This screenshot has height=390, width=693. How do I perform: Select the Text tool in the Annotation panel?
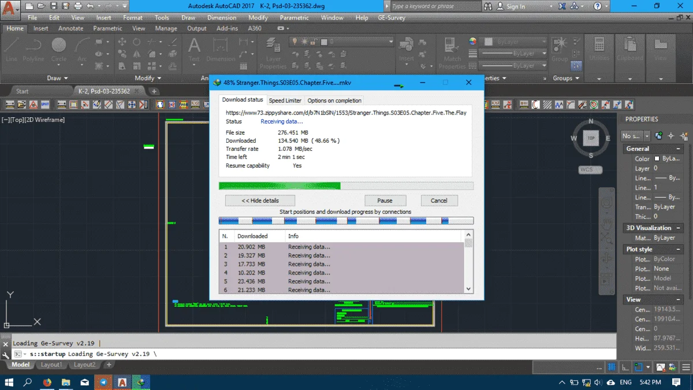point(194,49)
